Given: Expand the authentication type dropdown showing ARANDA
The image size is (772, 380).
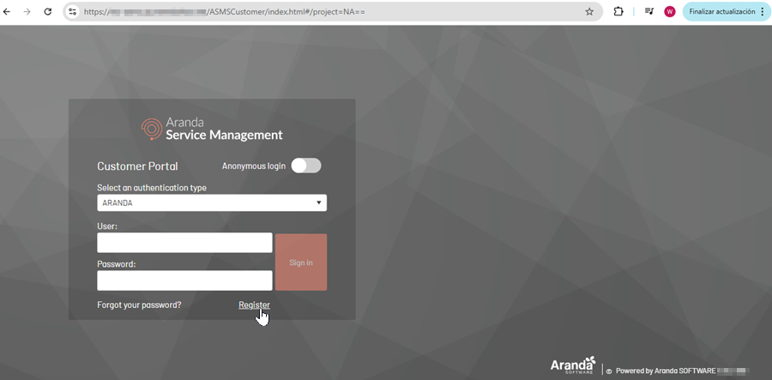Looking at the screenshot, I should (212, 203).
